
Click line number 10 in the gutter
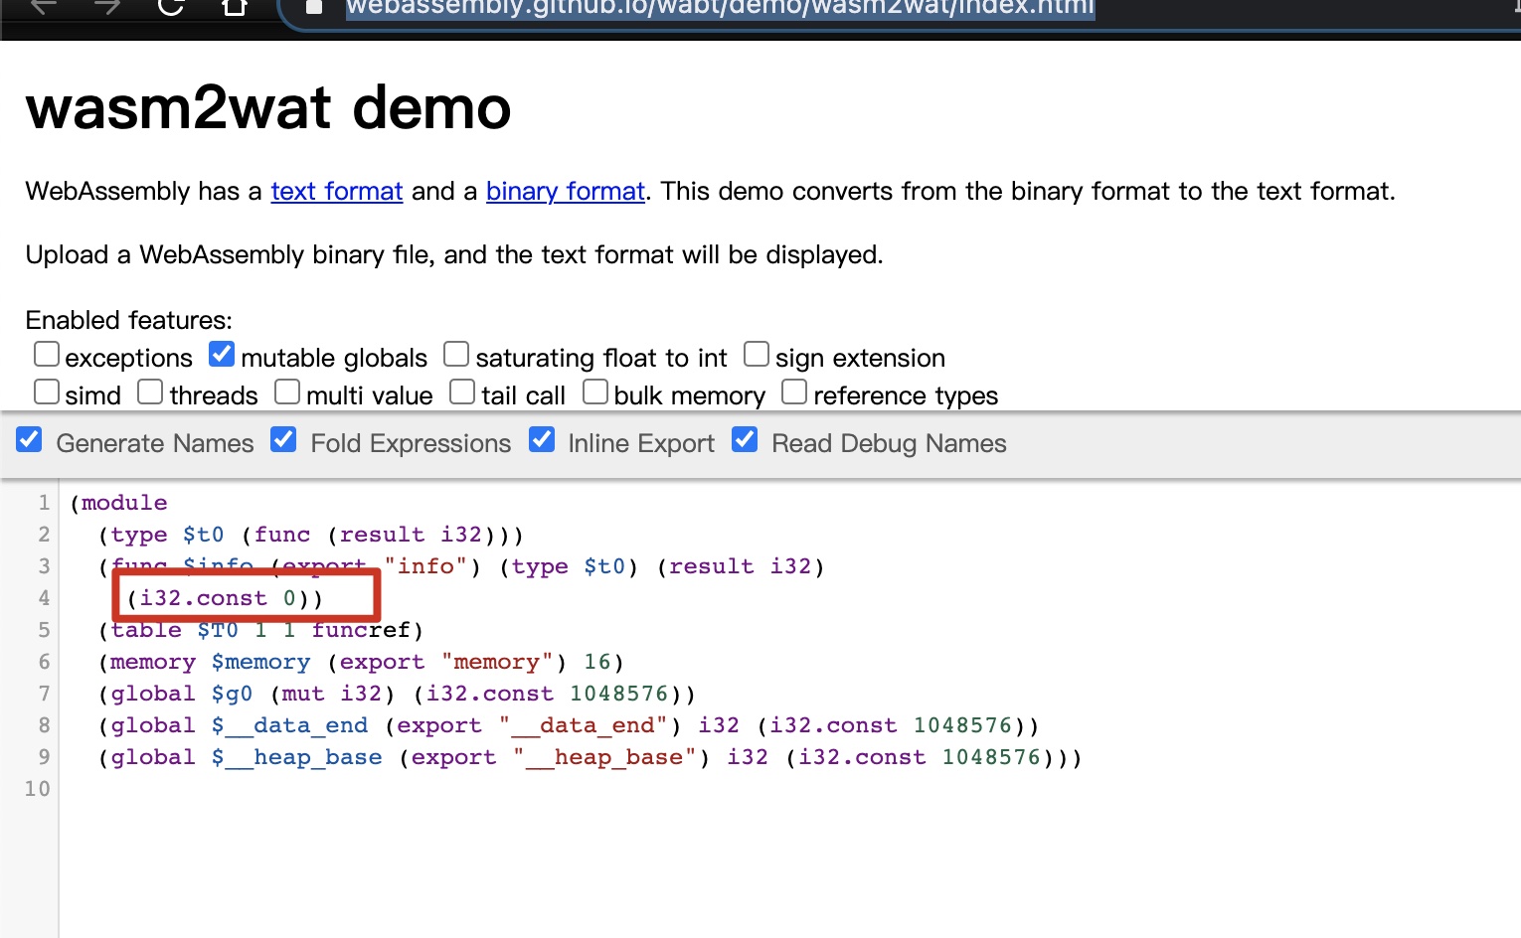click(x=37, y=789)
